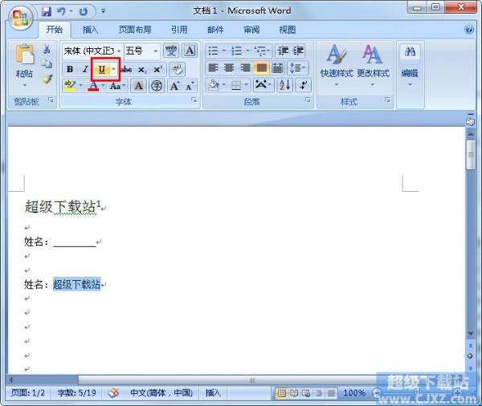Open line spacing options
The height and width of the screenshot is (406, 482).
(297, 68)
